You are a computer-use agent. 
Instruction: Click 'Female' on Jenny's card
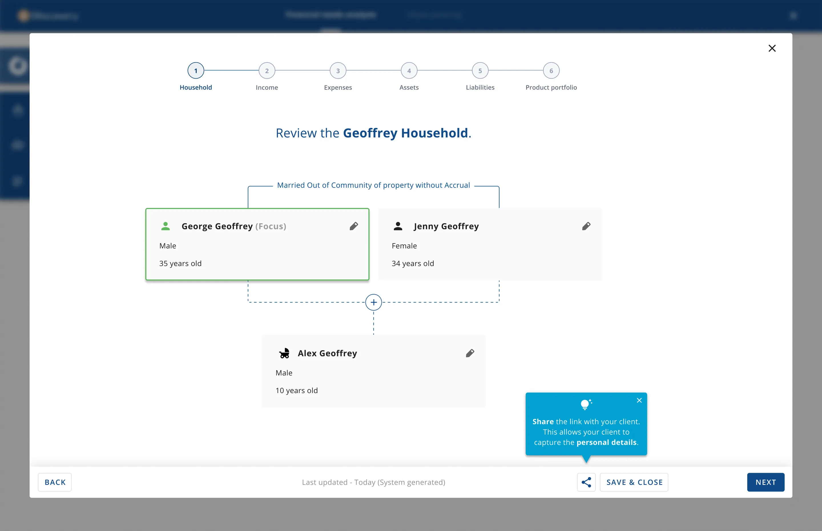click(x=404, y=246)
